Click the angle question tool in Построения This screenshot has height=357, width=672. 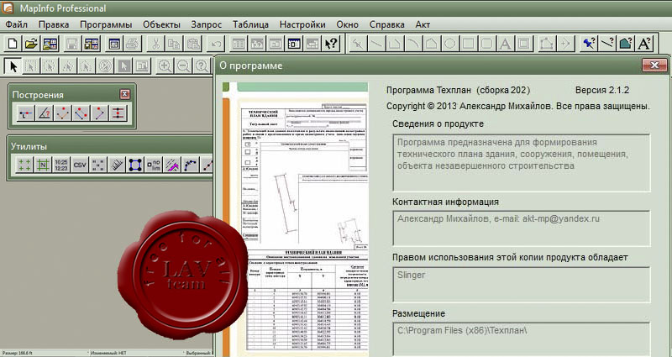tap(45, 113)
